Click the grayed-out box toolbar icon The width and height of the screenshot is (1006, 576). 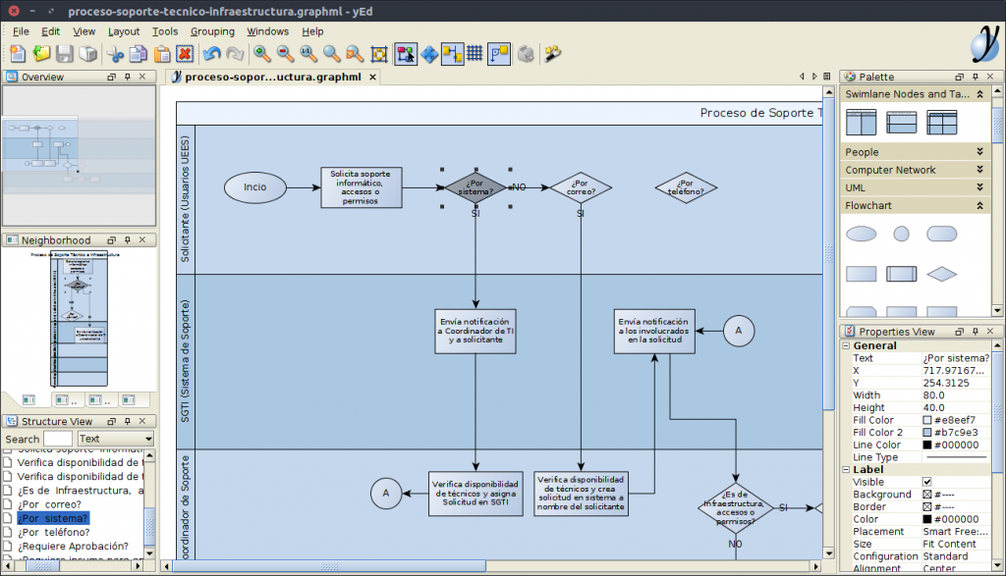527,55
